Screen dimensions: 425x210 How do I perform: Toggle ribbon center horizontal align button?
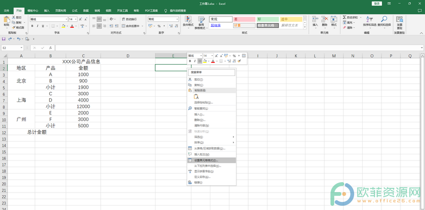(99, 26)
